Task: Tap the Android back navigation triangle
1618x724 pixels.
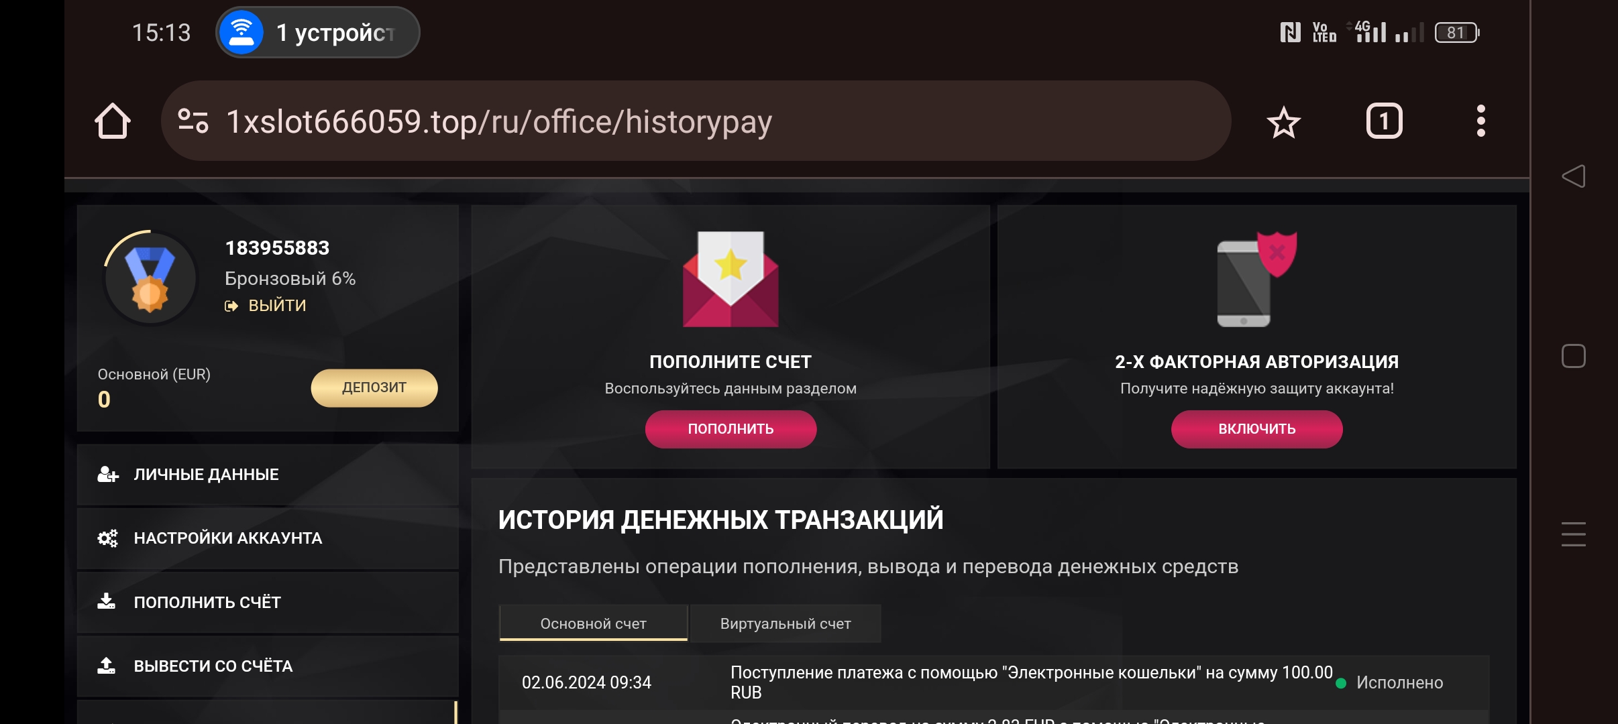Action: point(1573,176)
